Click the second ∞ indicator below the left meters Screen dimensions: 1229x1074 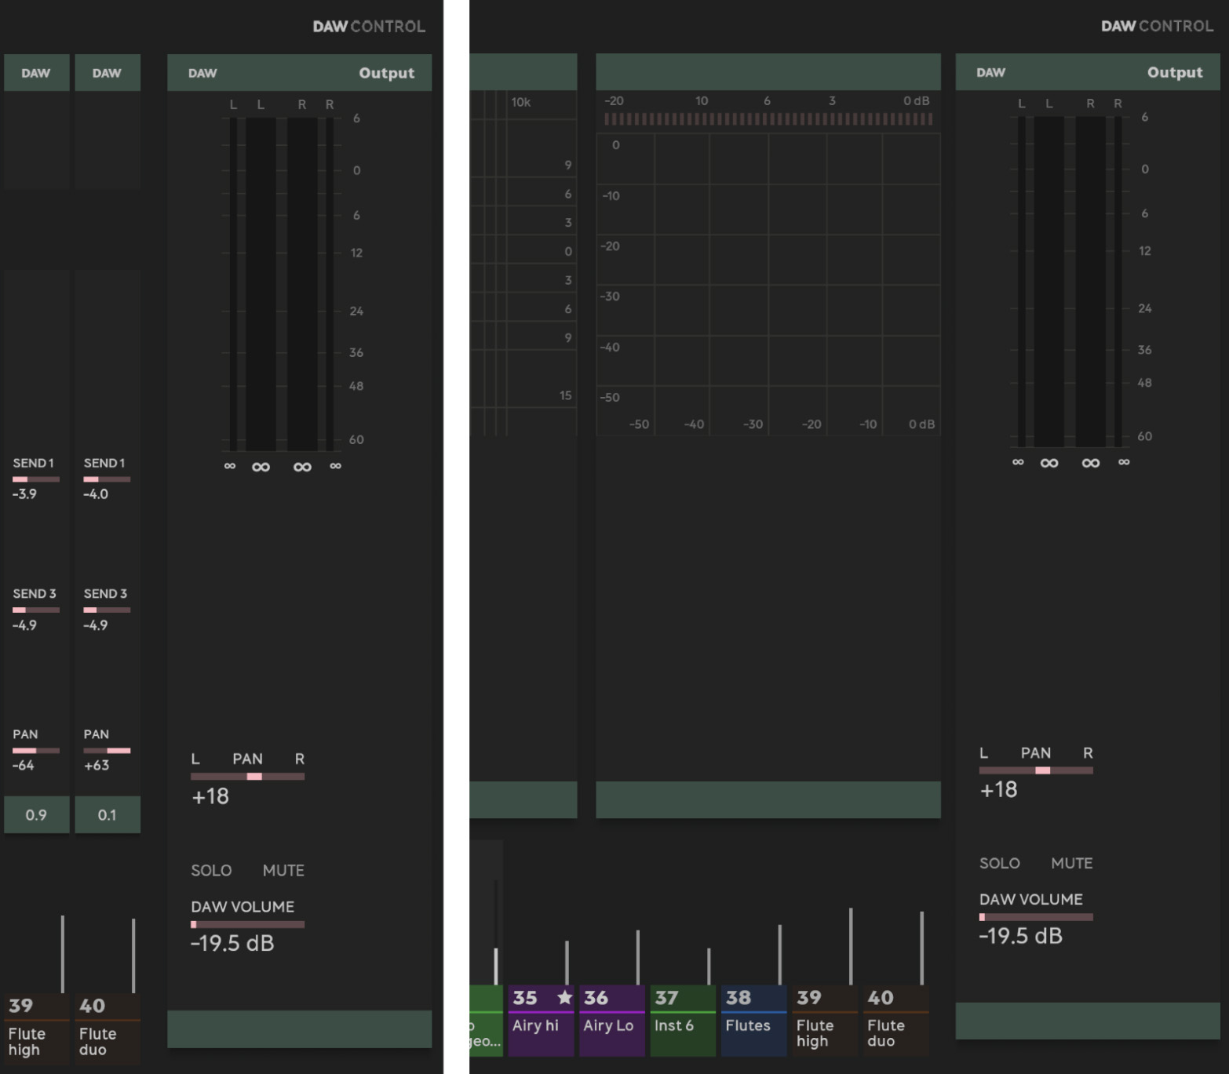click(x=261, y=466)
